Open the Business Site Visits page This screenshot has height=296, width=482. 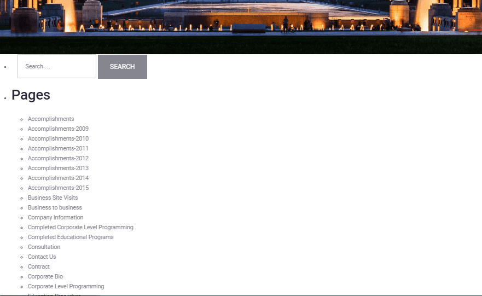(53, 198)
